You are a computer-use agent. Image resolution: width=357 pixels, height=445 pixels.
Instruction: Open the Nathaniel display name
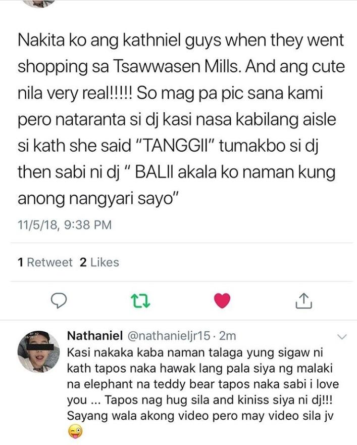pyautogui.click(x=95, y=336)
